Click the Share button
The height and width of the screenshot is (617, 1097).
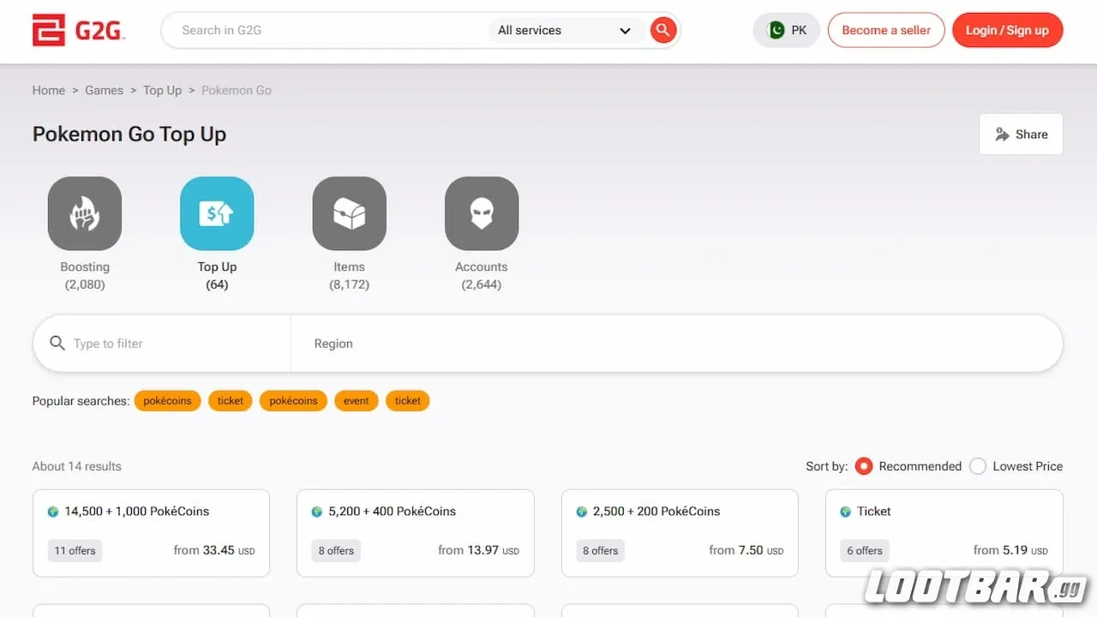(x=1021, y=135)
